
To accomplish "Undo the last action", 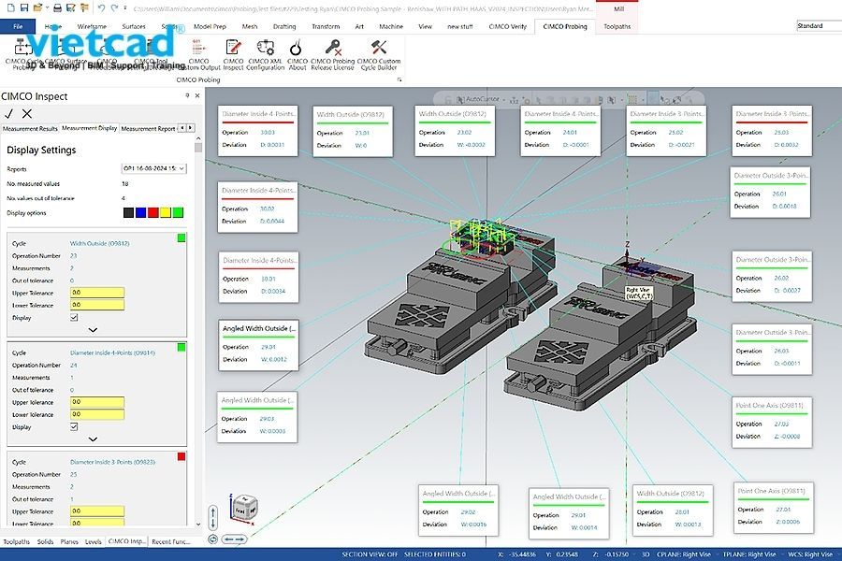I will [101, 8].
